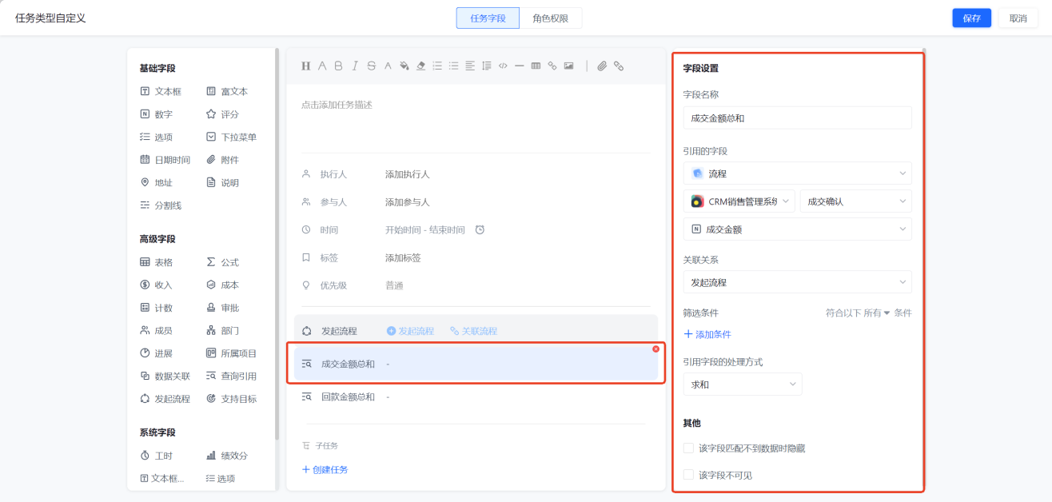The image size is (1052, 502).
Task: Click the paperclip attachment icon in toolbar
Action: tap(602, 66)
